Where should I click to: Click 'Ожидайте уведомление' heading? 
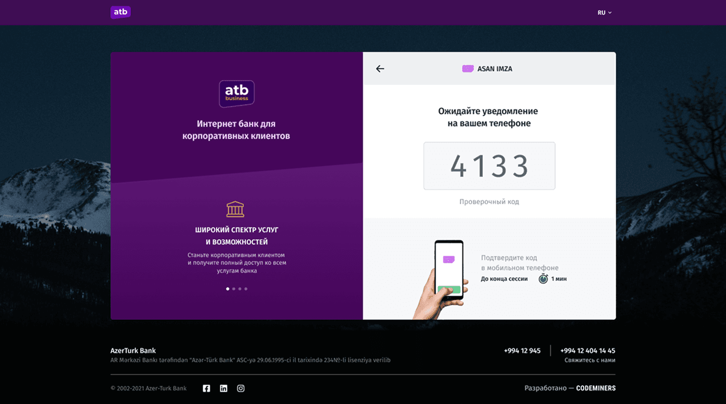488,111
